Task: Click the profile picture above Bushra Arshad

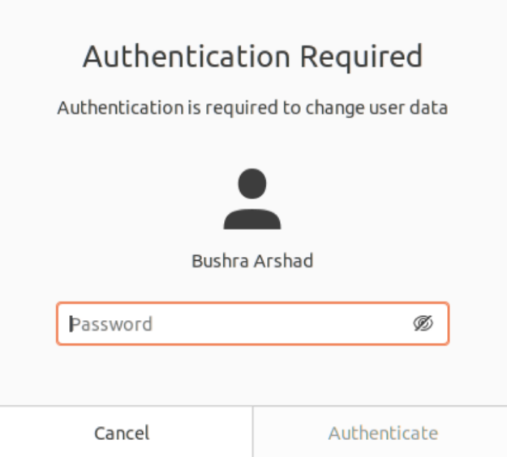Action: [252, 199]
